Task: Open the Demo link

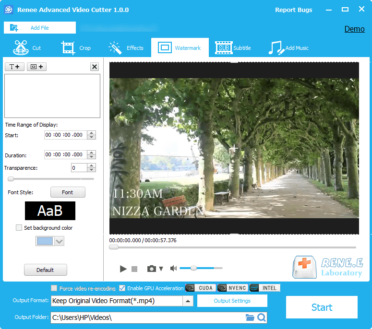Action: 354,29
